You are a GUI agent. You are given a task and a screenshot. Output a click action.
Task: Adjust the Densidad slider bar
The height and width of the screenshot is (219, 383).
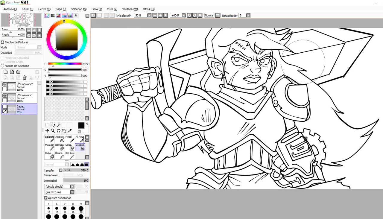coord(76,180)
